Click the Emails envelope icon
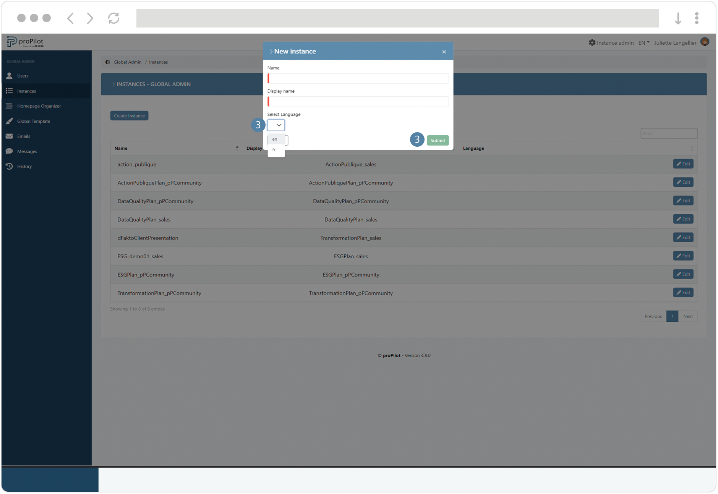 point(9,136)
